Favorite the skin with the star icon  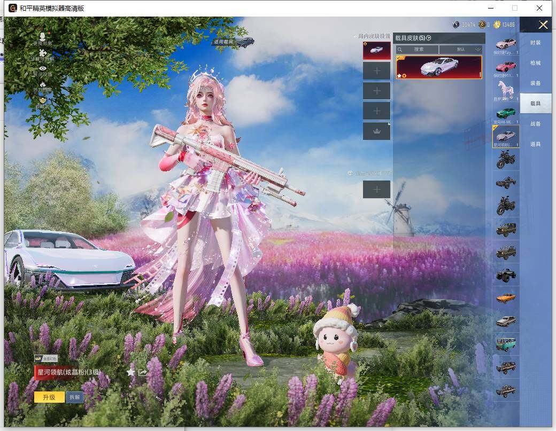click(x=130, y=372)
